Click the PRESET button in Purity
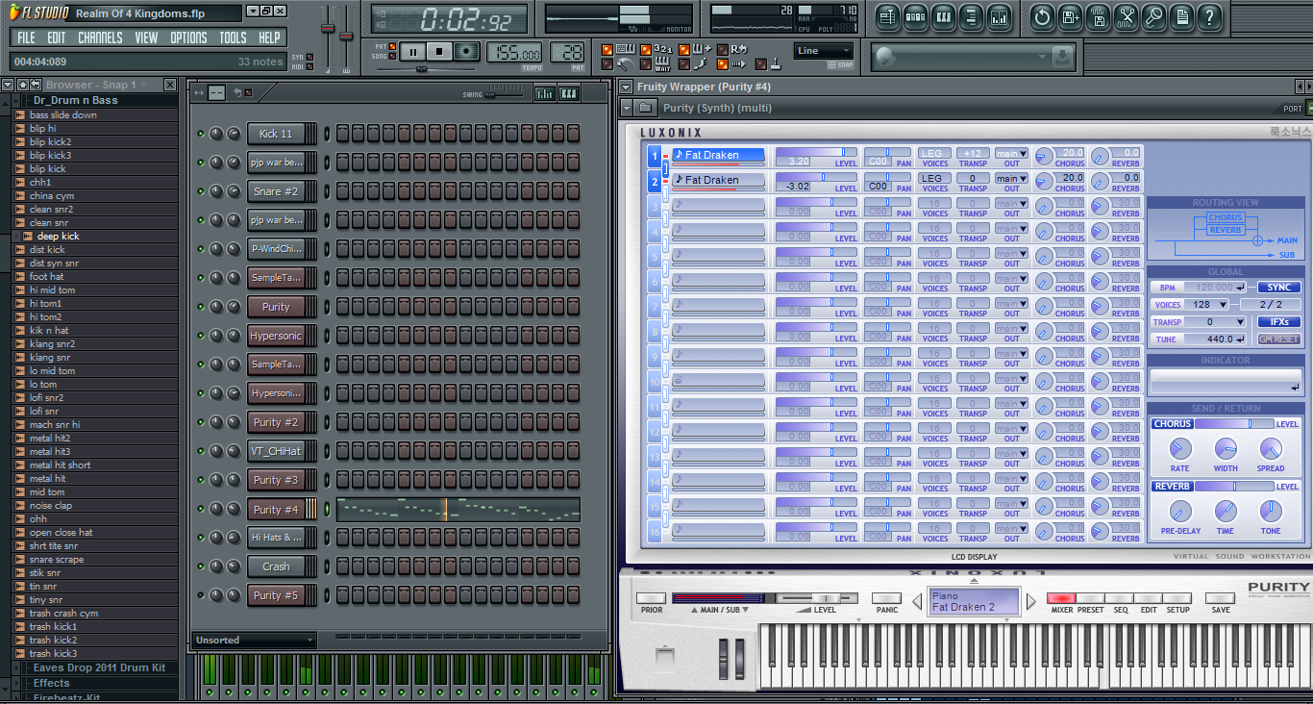 (x=1091, y=599)
